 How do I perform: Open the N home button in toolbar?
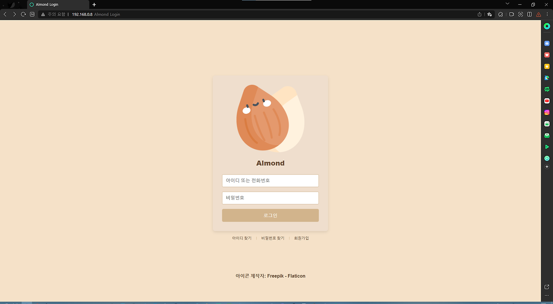[x=32, y=14]
